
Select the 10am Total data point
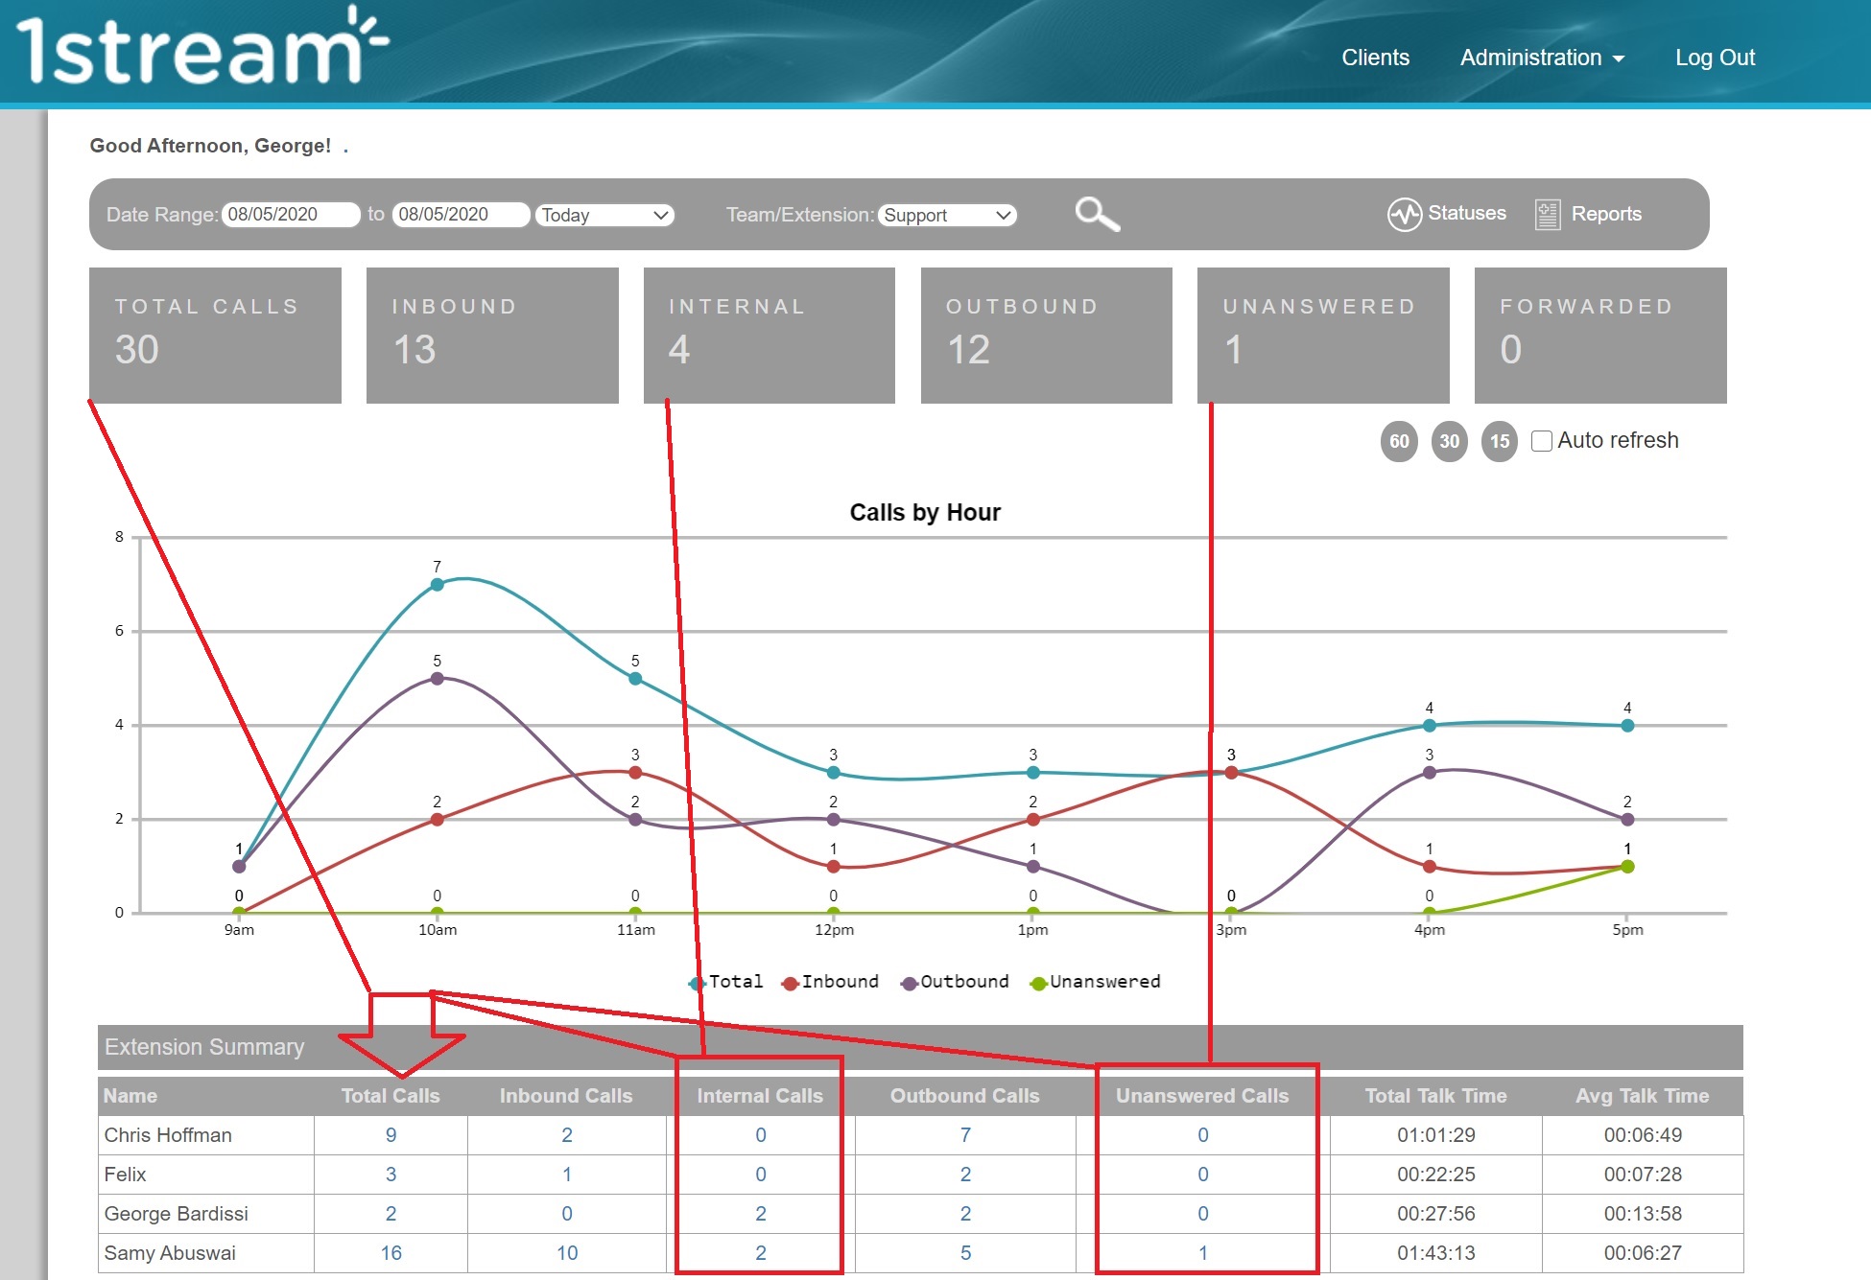[x=437, y=584]
